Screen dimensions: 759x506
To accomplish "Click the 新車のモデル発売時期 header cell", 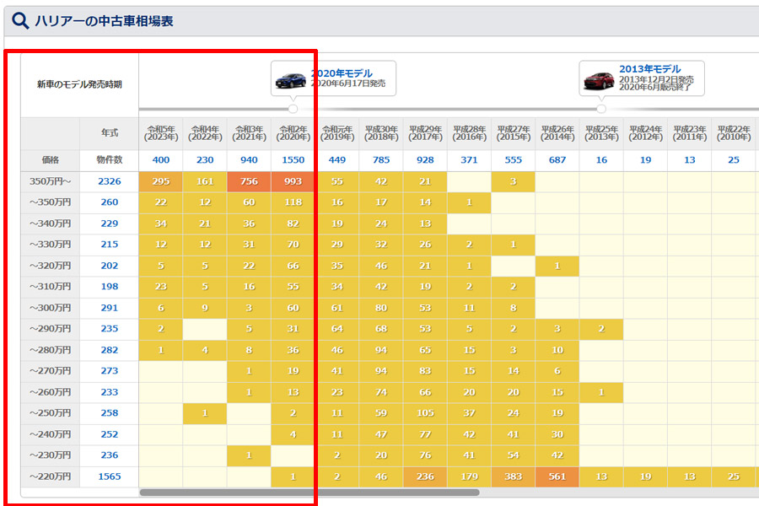I will pos(79,84).
